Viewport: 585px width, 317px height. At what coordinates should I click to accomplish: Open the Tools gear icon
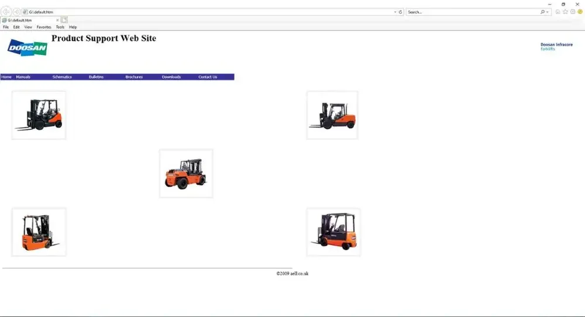coord(573,12)
